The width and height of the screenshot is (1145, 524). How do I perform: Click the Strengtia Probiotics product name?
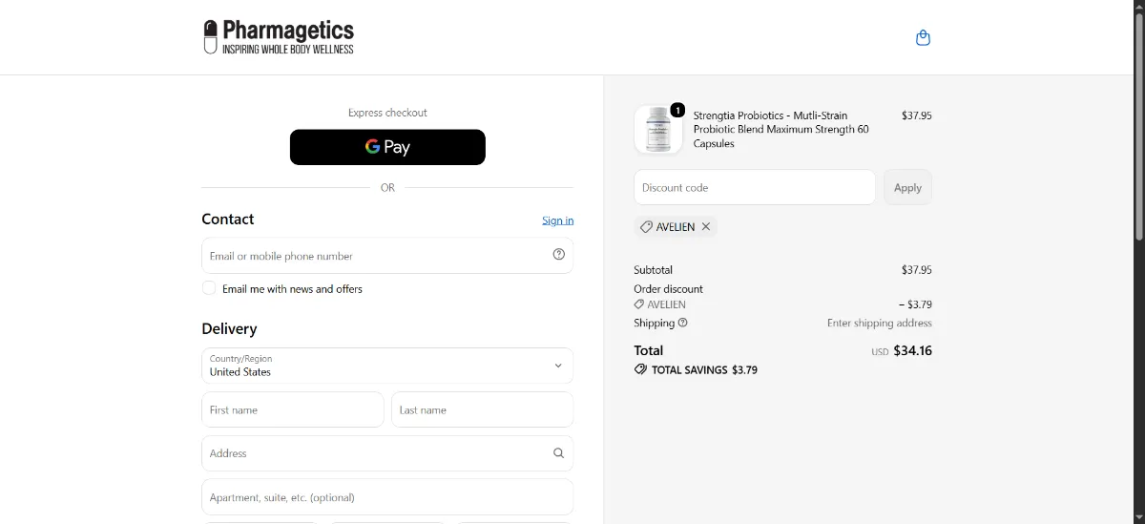781,129
